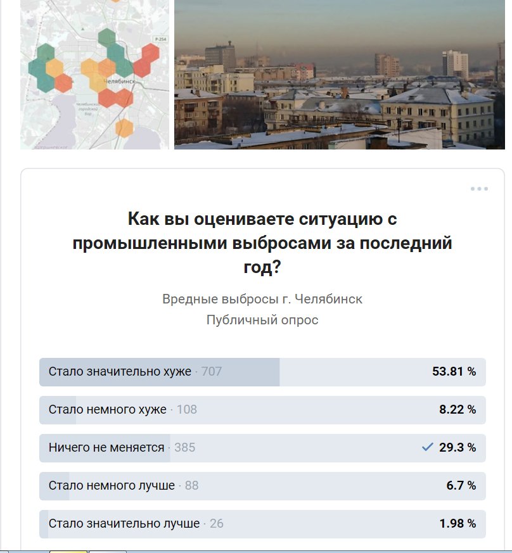This screenshot has height=553, width=512.
Task: Click the 'Публичный опрос' label
Action: tap(262, 320)
